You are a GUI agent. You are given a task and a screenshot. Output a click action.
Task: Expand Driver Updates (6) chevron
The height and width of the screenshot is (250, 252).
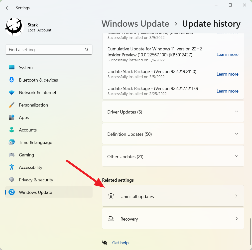pyautogui.click(x=237, y=111)
